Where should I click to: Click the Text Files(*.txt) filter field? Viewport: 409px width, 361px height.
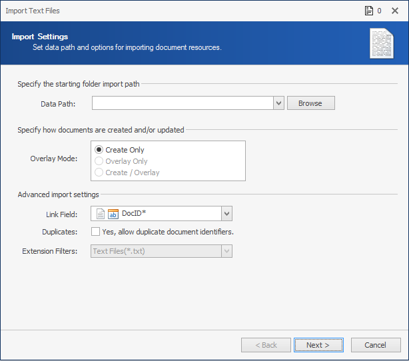point(156,251)
